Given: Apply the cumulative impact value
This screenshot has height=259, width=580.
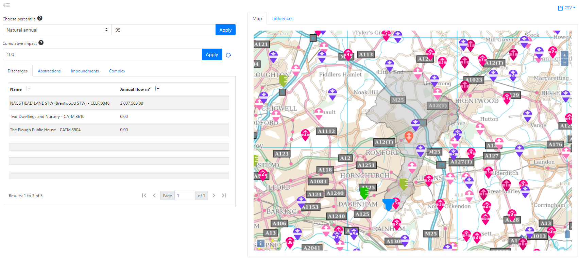Looking at the screenshot, I should point(212,54).
